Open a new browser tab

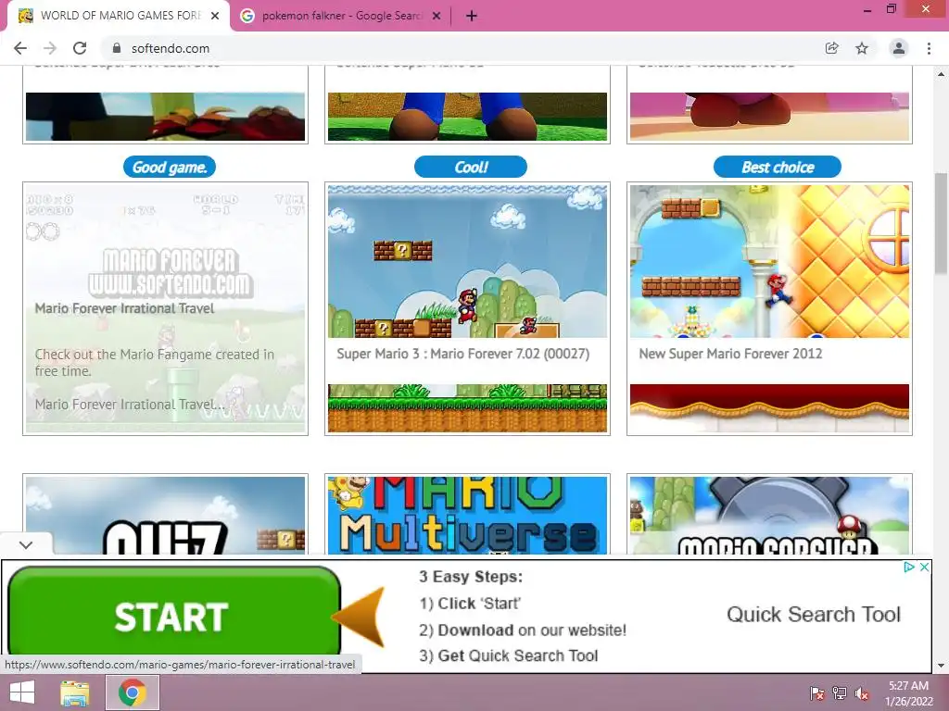tap(472, 16)
